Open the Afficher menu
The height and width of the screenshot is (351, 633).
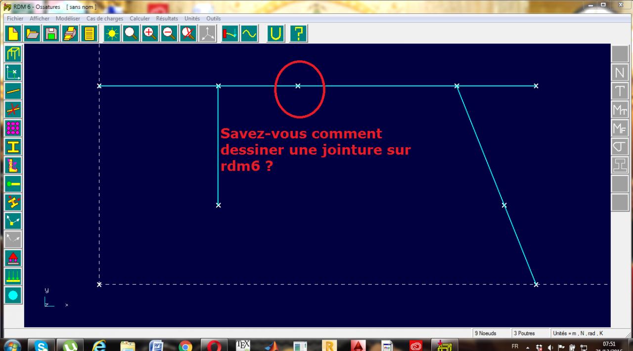40,18
